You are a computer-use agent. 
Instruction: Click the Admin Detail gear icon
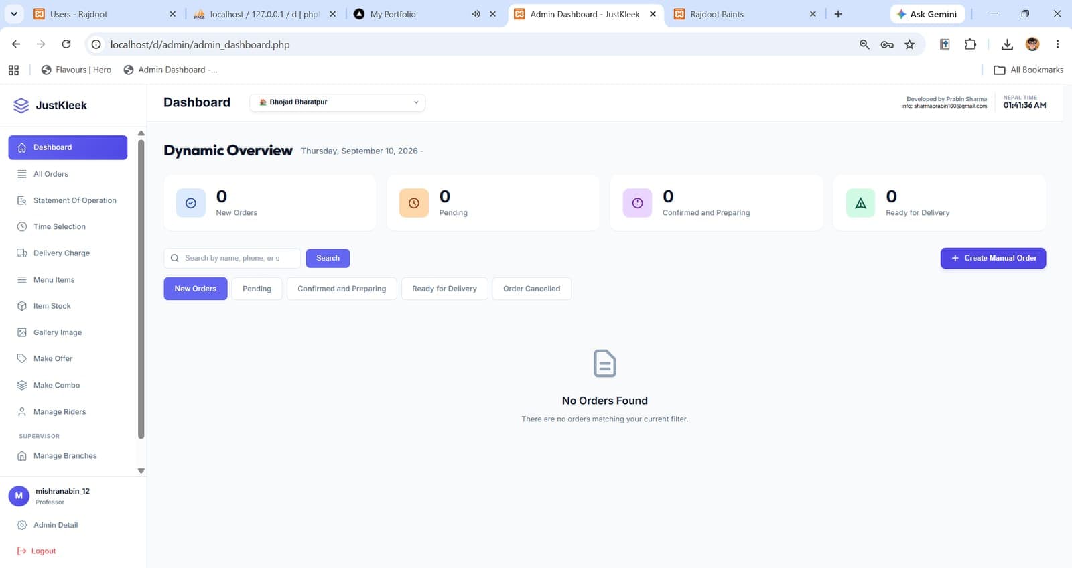pos(22,525)
